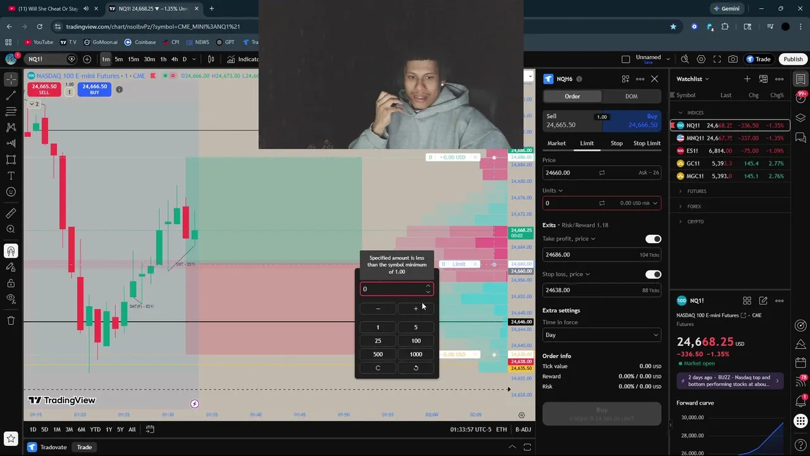Select the Zoom In tool
Viewport: 810px width, 456px height.
[x=11, y=229]
